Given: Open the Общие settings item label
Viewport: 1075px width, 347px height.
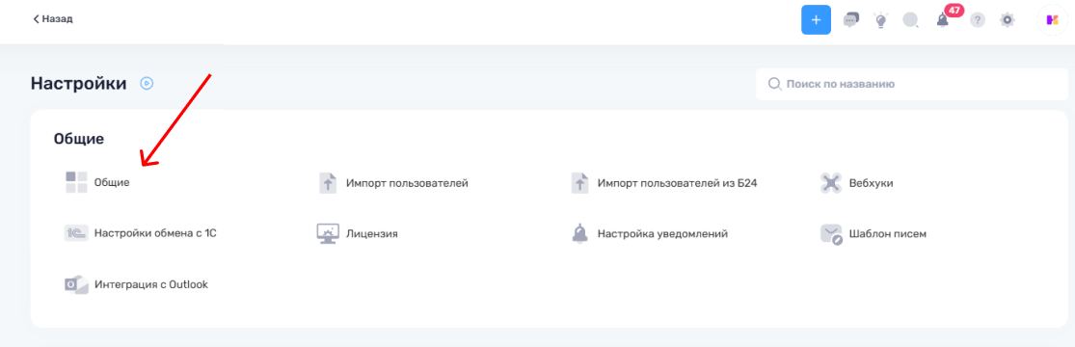Looking at the screenshot, I should 112,183.
